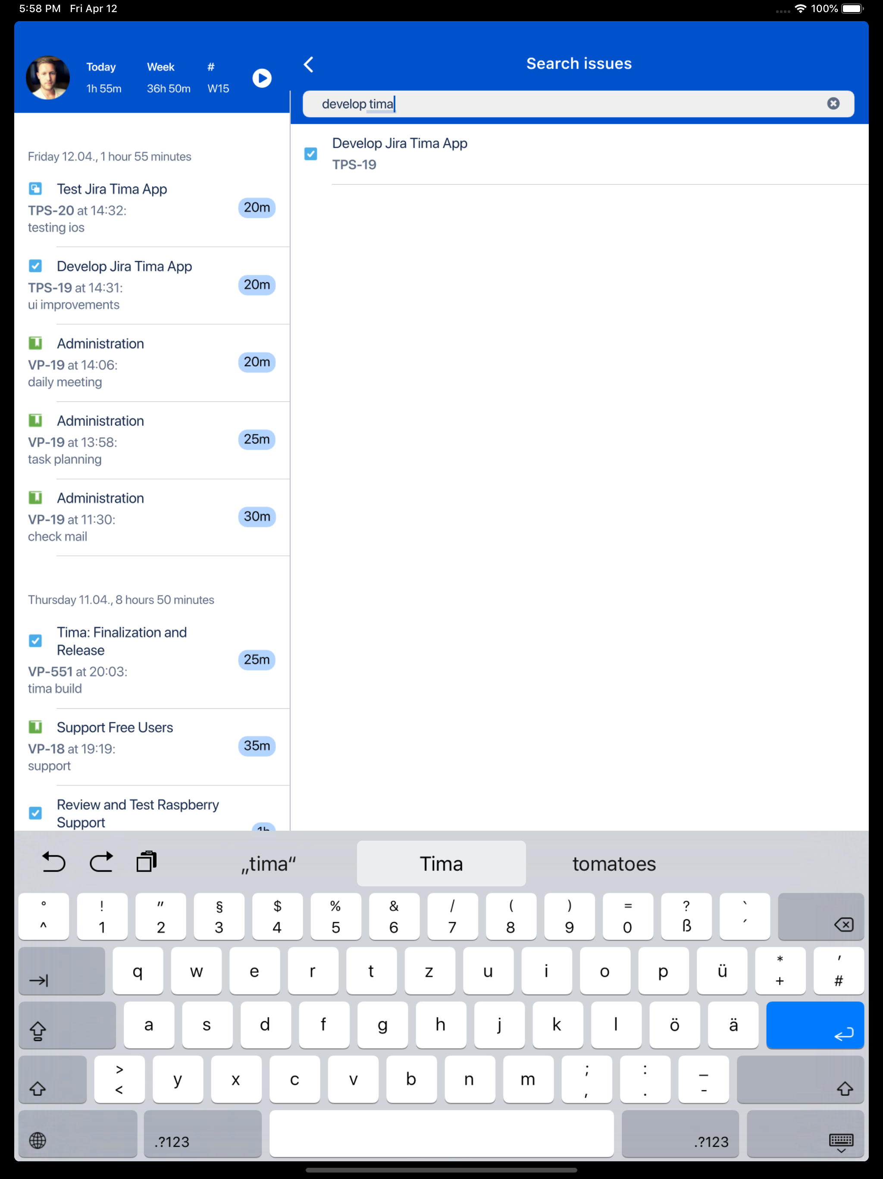Image resolution: width=883 pixels, height=1179 pixels.
Task: Hide the keyboard with dismiss key
Action: [805, 1134]
